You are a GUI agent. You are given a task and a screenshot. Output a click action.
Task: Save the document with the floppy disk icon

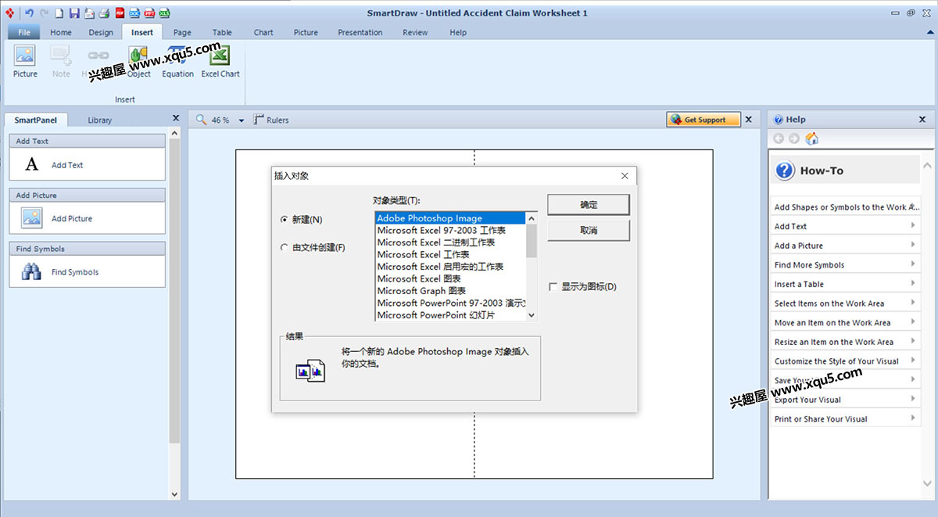tap(74, 13)
